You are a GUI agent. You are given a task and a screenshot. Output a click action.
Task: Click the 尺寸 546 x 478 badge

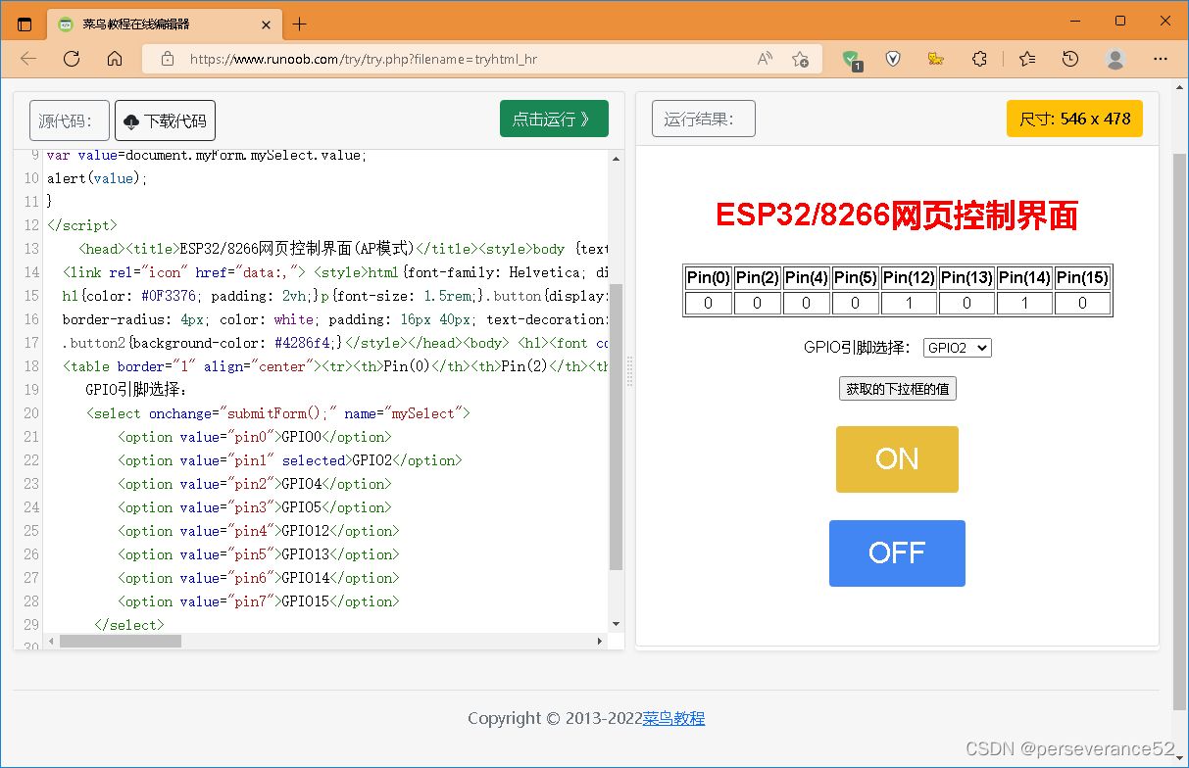coord(1074,119)
